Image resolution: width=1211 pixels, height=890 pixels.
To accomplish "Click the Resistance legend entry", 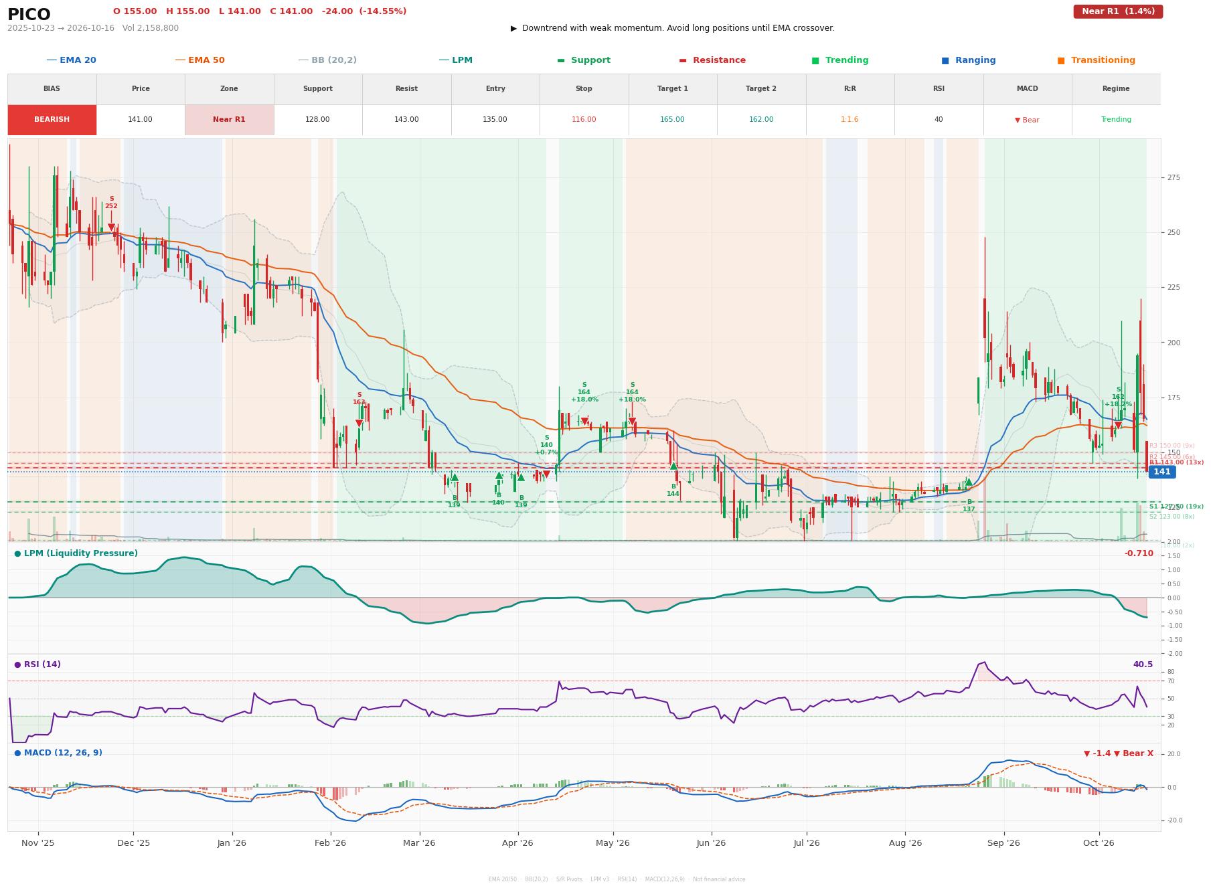I will (x=712, y=60).
